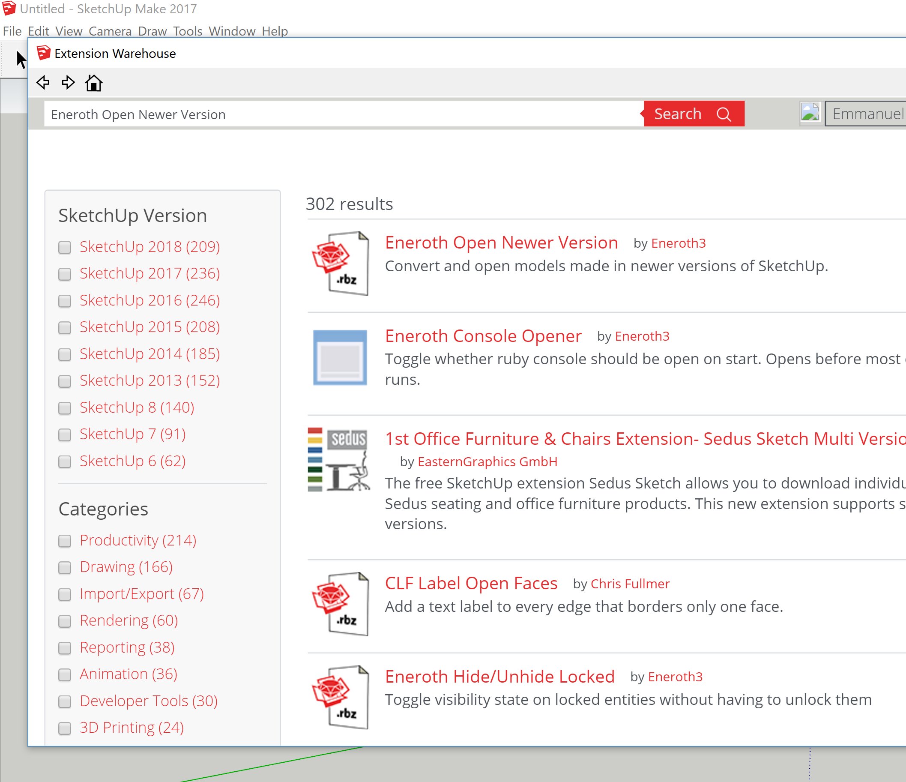Tick the Animation category checkbox

pos(65,675)
